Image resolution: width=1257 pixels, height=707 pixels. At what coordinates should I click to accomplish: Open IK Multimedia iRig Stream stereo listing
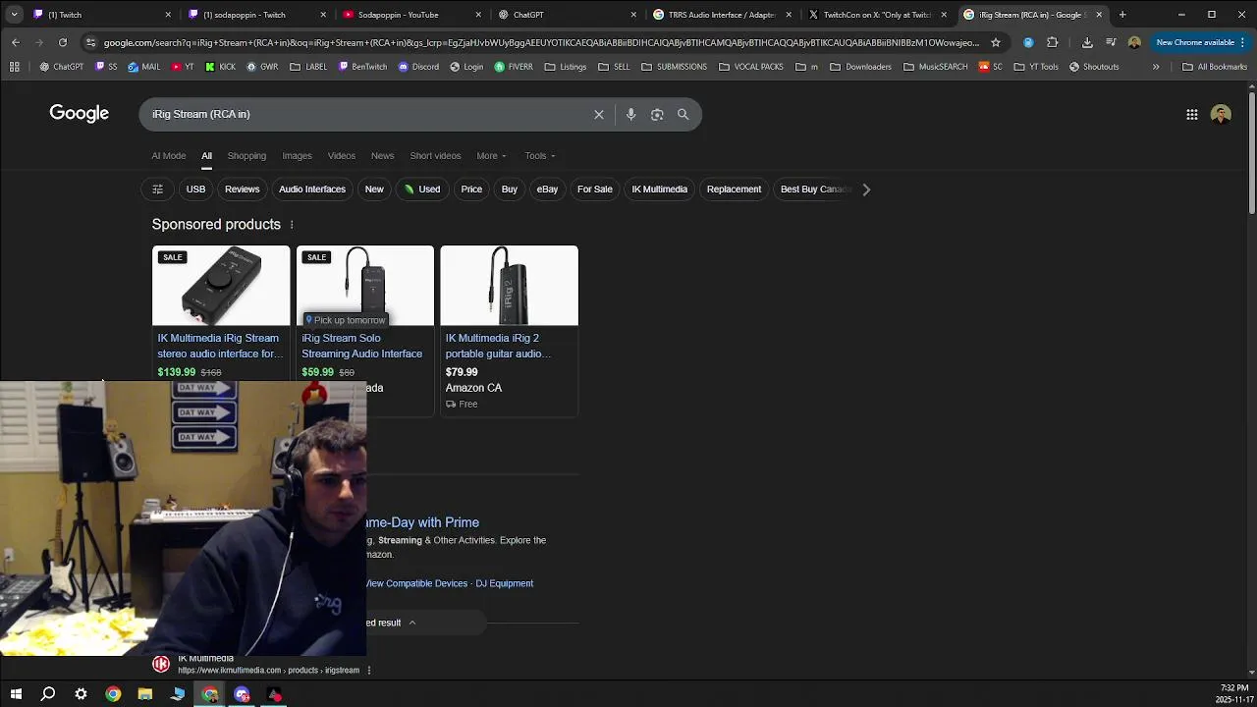219,346
